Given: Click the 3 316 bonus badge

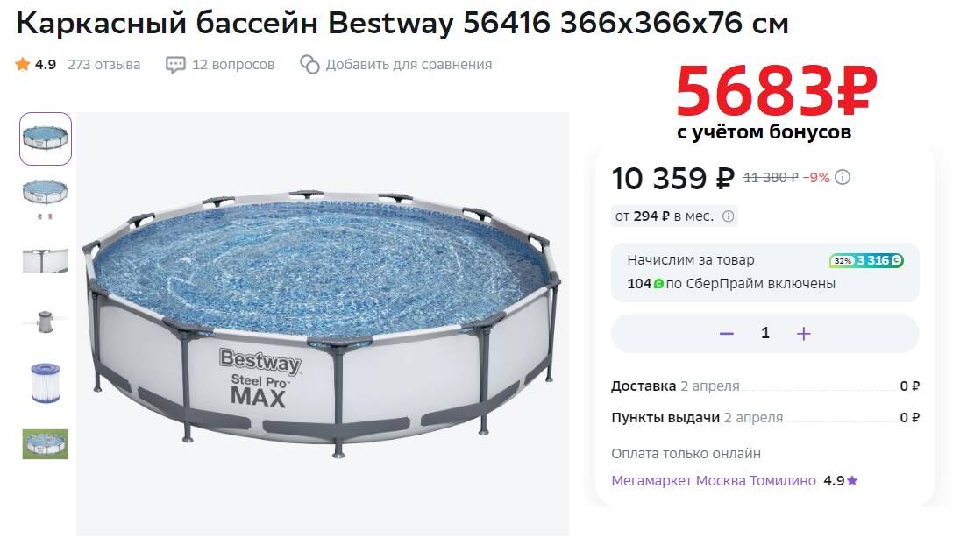Looking at the screenshot, I should click(x=866, y=260).
